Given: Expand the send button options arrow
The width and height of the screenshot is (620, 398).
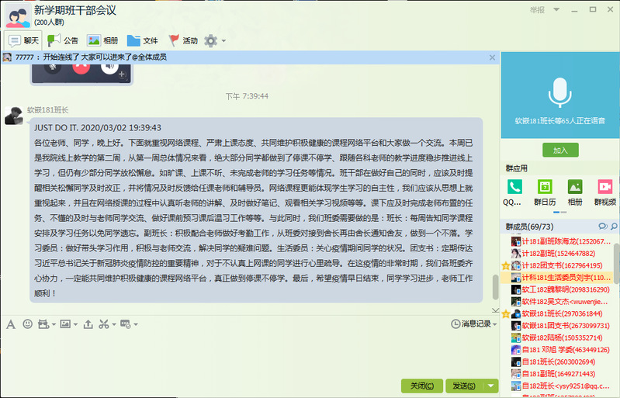Looking at the screenshot, I should tap(491, 386).
